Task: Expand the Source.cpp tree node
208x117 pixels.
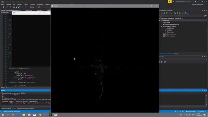Action: point(163,32)
